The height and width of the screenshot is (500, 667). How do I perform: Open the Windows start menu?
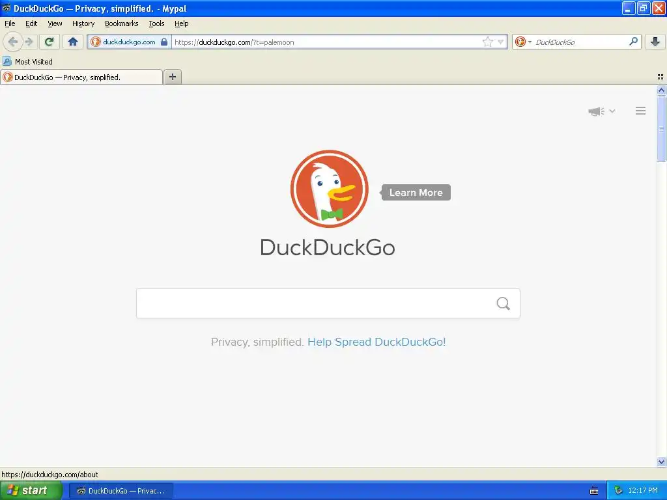[x=31, y=491]
